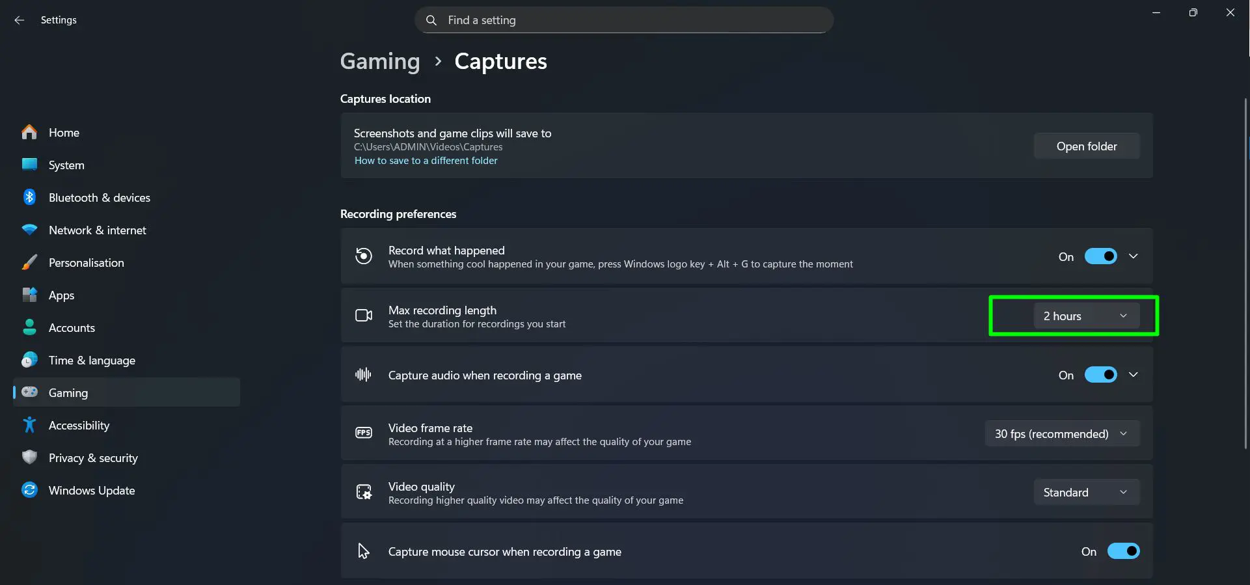Select Bluetooth & devices in the sidebar

point(99,197)
